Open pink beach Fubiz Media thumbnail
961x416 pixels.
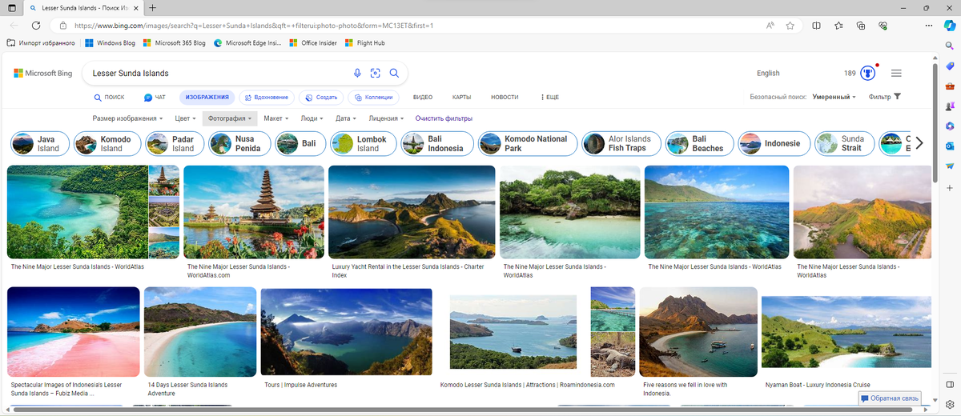coord(73,332)
